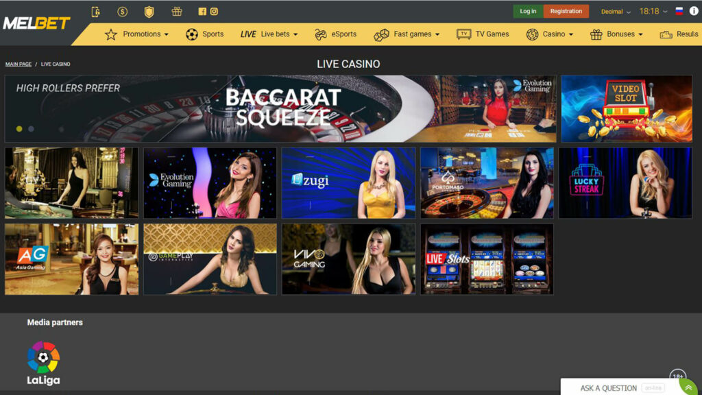Change language via Russian flag icon
The image size is (702, 395).
[679, 11]
